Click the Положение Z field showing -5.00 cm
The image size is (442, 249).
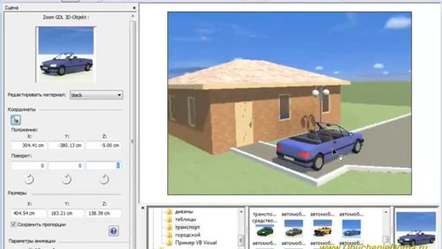pos(104,145)
